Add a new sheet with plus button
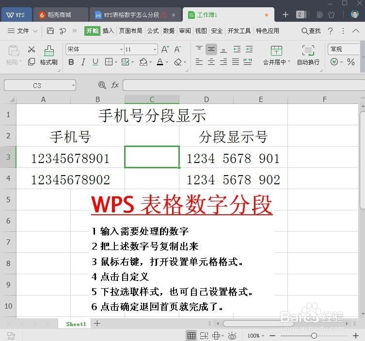The image size is (365, 341). 97,324
